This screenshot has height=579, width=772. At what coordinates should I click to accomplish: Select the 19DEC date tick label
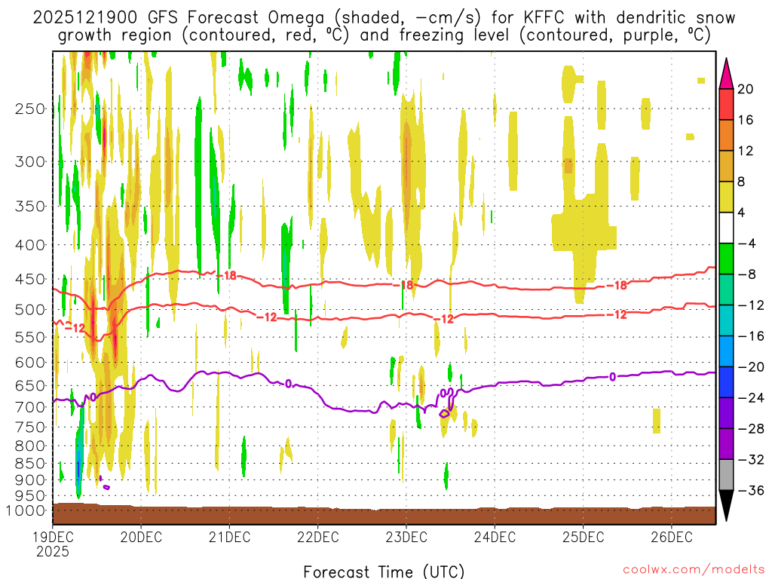(x=53, y=537)
